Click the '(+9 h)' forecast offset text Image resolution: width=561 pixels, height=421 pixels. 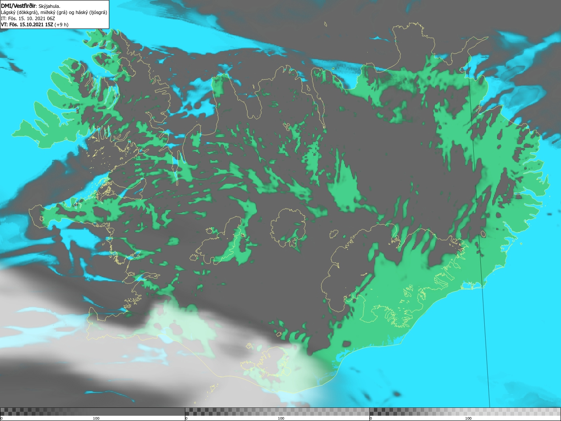pos(62,25)
